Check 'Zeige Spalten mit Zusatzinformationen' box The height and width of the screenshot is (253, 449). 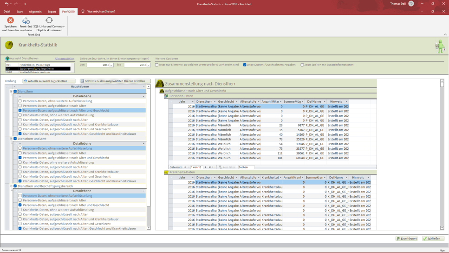pyautogui.click(x=302, y=65)
